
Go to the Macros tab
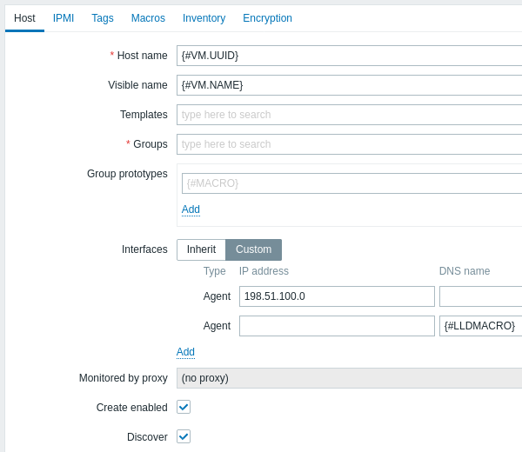point(148,18)
